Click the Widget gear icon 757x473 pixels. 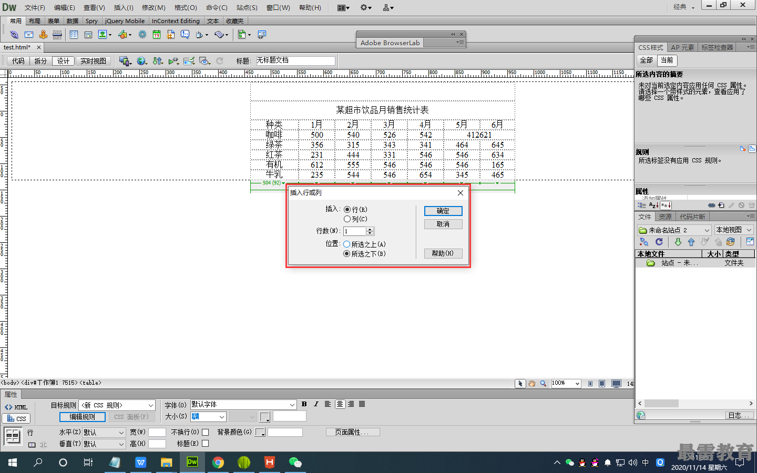pyautogui.click(x=142, y=34)
